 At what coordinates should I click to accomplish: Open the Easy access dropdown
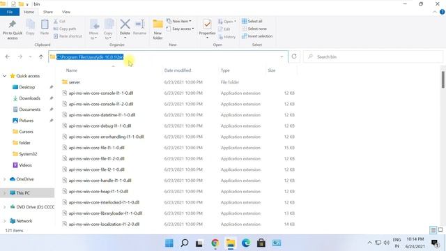[180, 29]
